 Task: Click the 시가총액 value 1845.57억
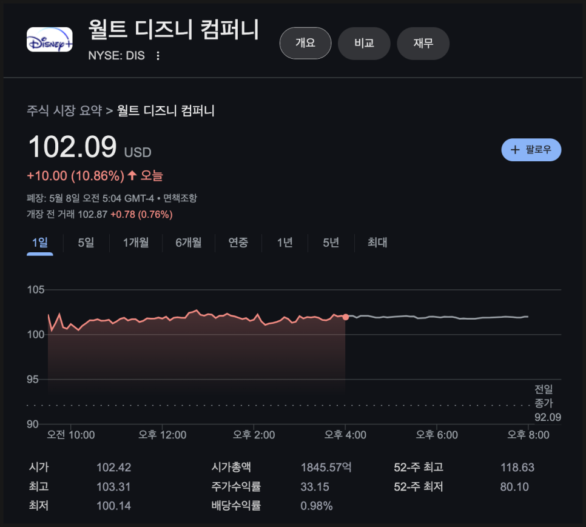point(326,467)
